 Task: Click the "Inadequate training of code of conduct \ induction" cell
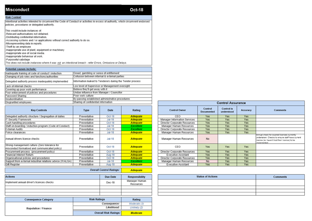click(39, 73)
